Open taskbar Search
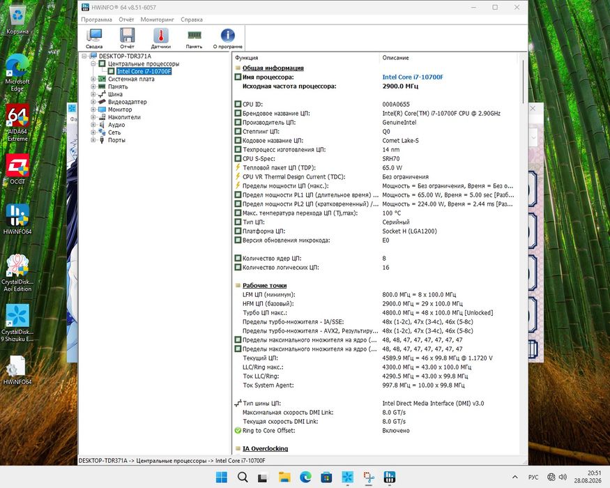This screenshot has height=488, width=610. [243, 477]
